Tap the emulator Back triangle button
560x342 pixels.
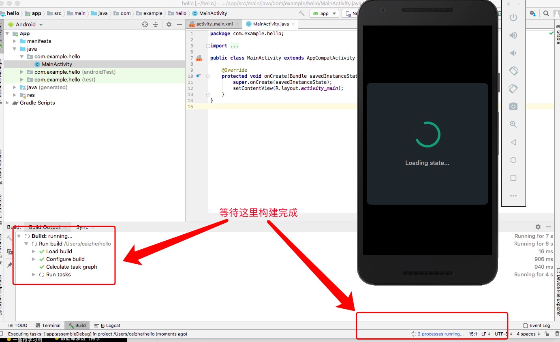513,142
